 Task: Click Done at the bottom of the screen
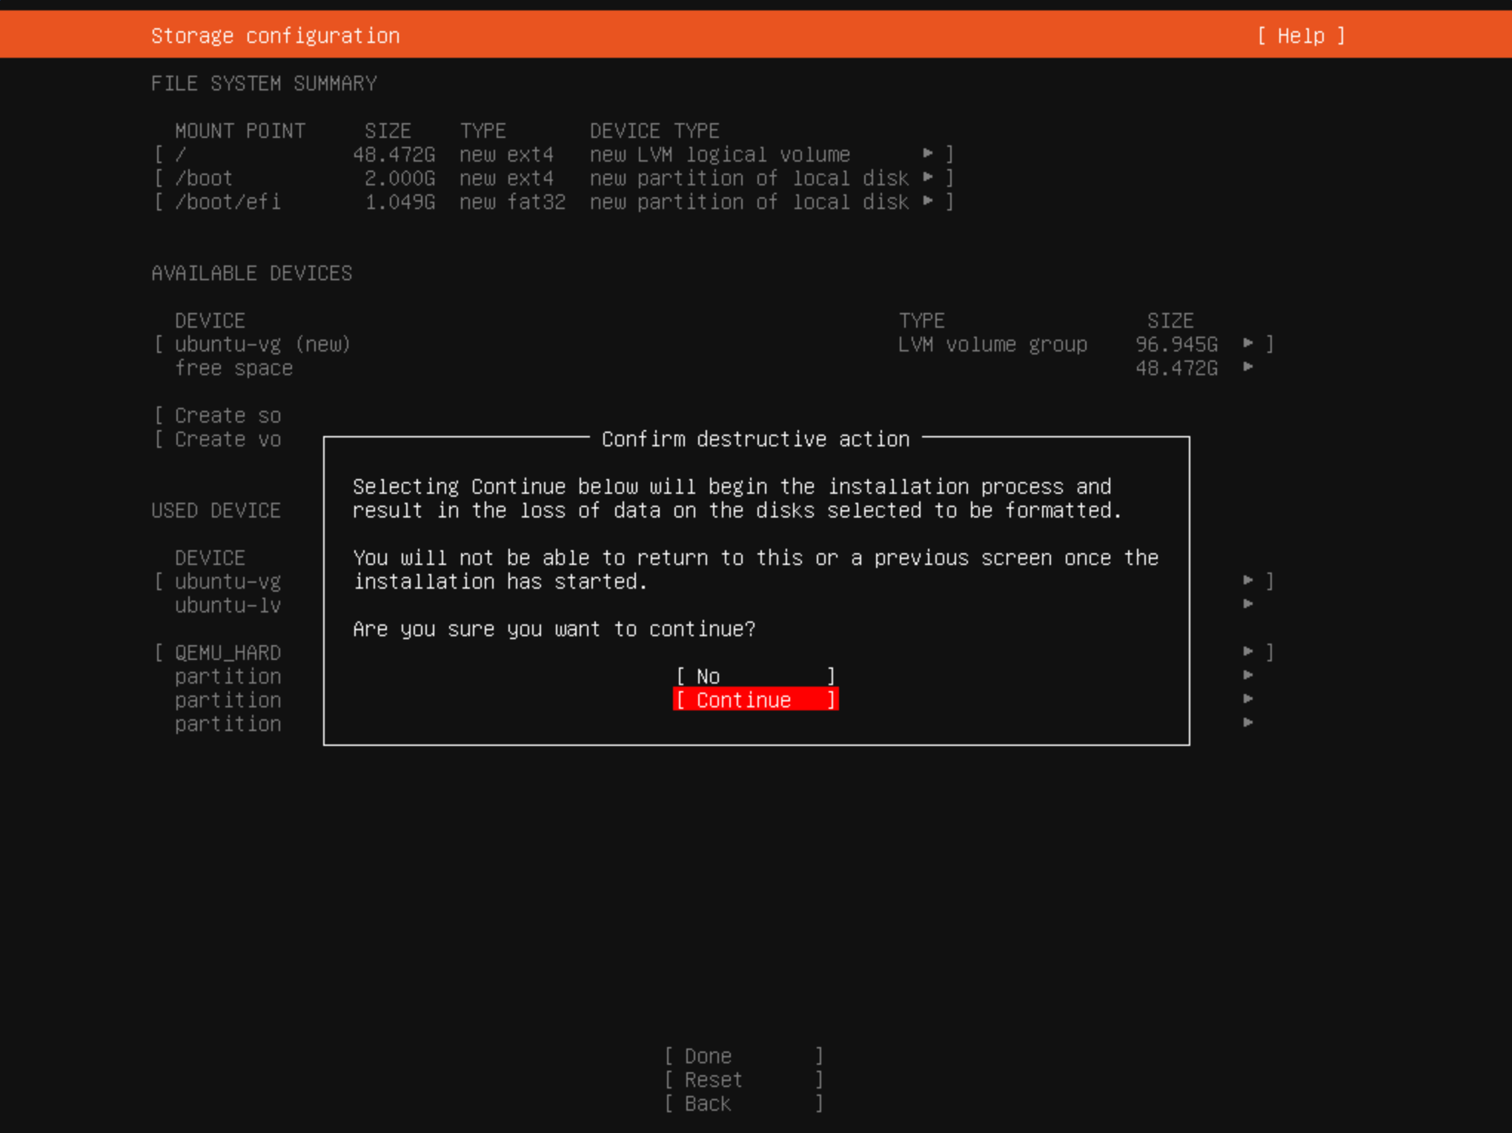[742, 1055]
